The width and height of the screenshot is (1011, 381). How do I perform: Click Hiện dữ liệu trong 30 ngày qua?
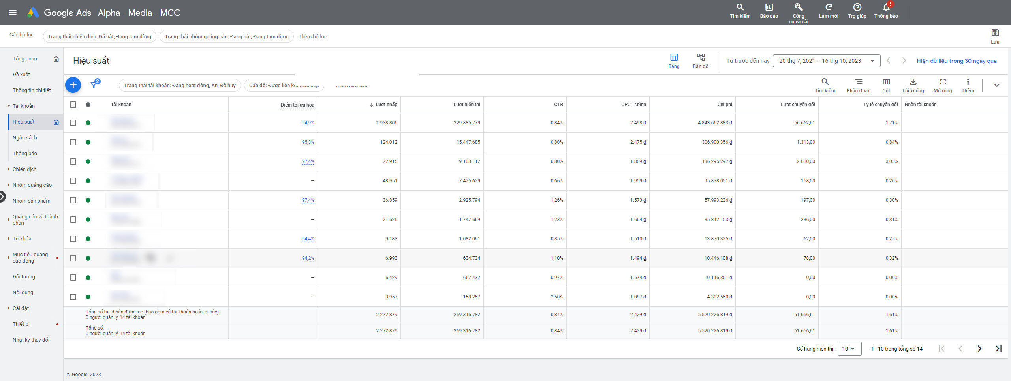pos(957,61)
